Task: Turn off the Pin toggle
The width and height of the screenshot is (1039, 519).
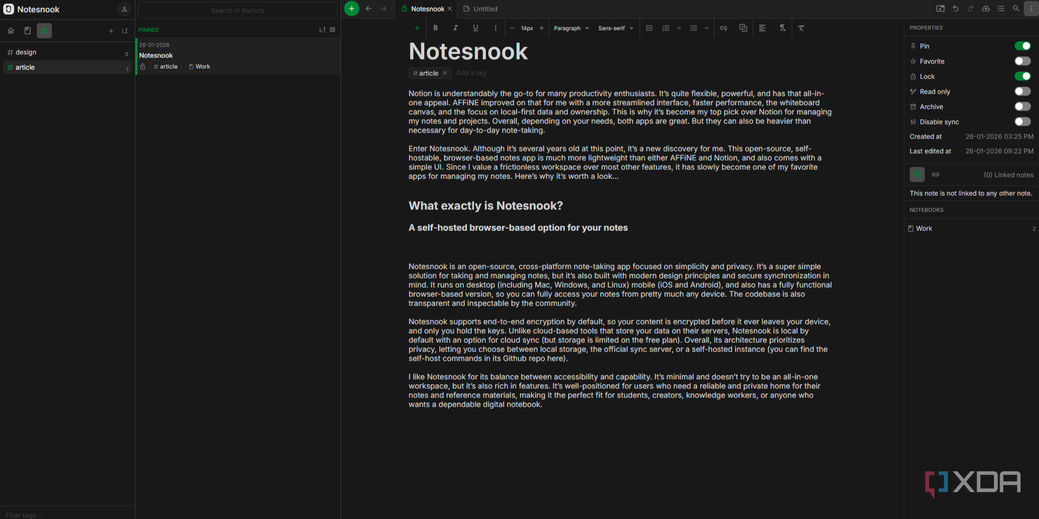Action: point(1022,46)
